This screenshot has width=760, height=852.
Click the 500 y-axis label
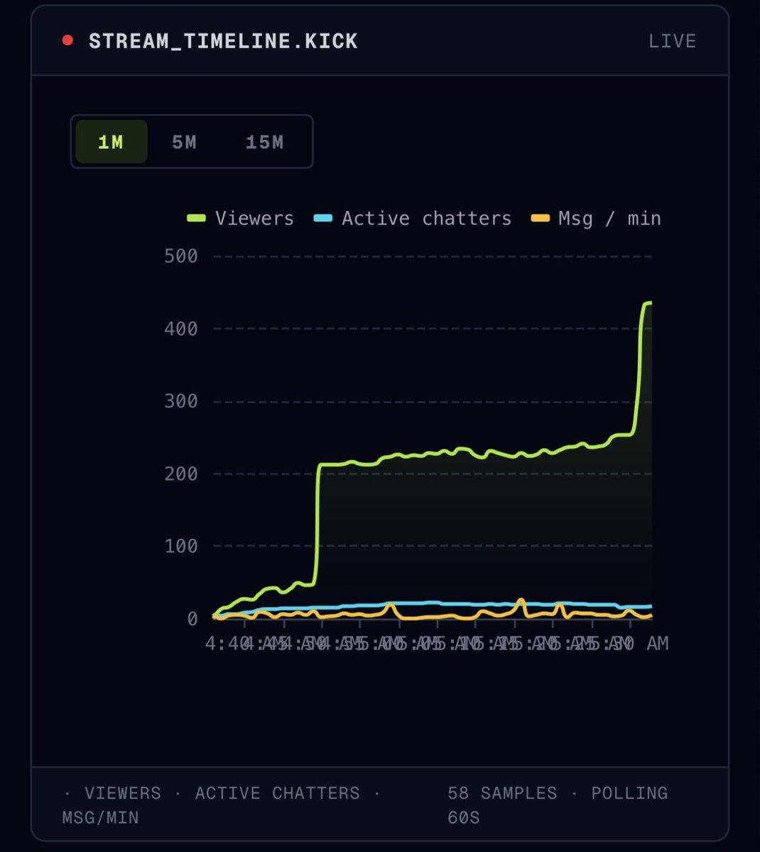(181, 256)
